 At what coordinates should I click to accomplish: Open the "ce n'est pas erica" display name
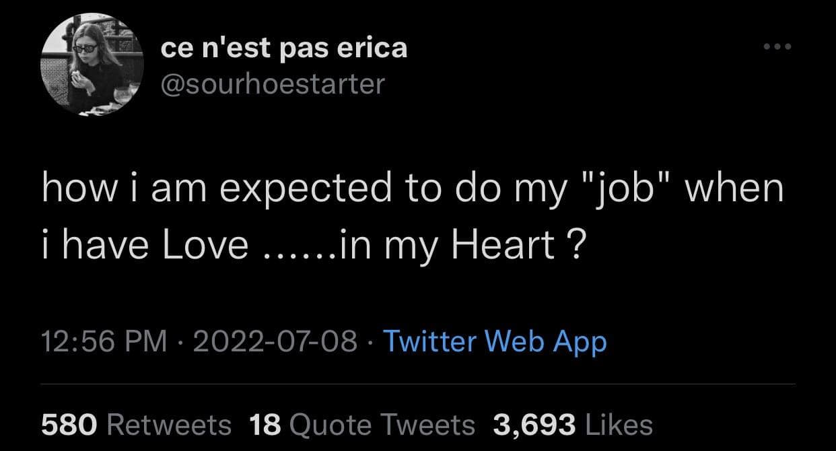point(284,48)
